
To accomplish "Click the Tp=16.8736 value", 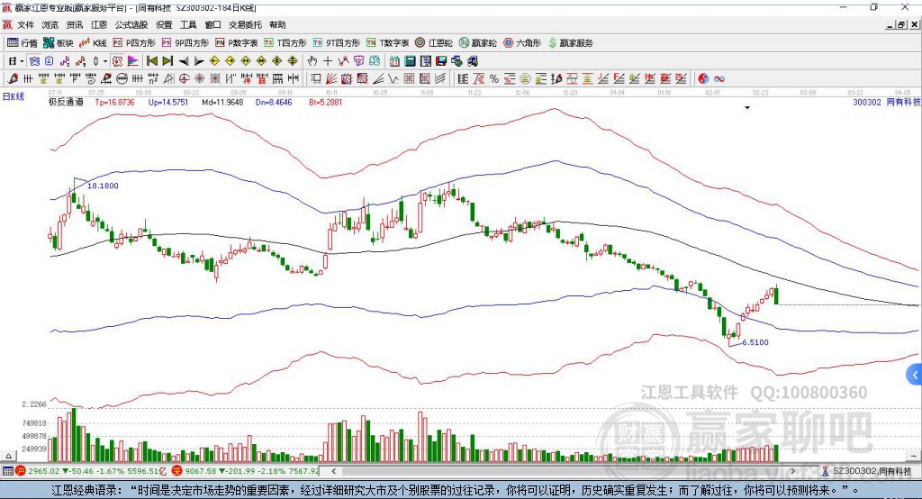I will (114, 102).
